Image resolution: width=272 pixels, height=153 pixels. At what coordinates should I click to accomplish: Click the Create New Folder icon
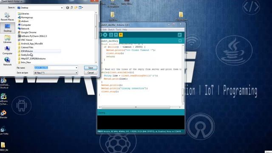(76, 8)
